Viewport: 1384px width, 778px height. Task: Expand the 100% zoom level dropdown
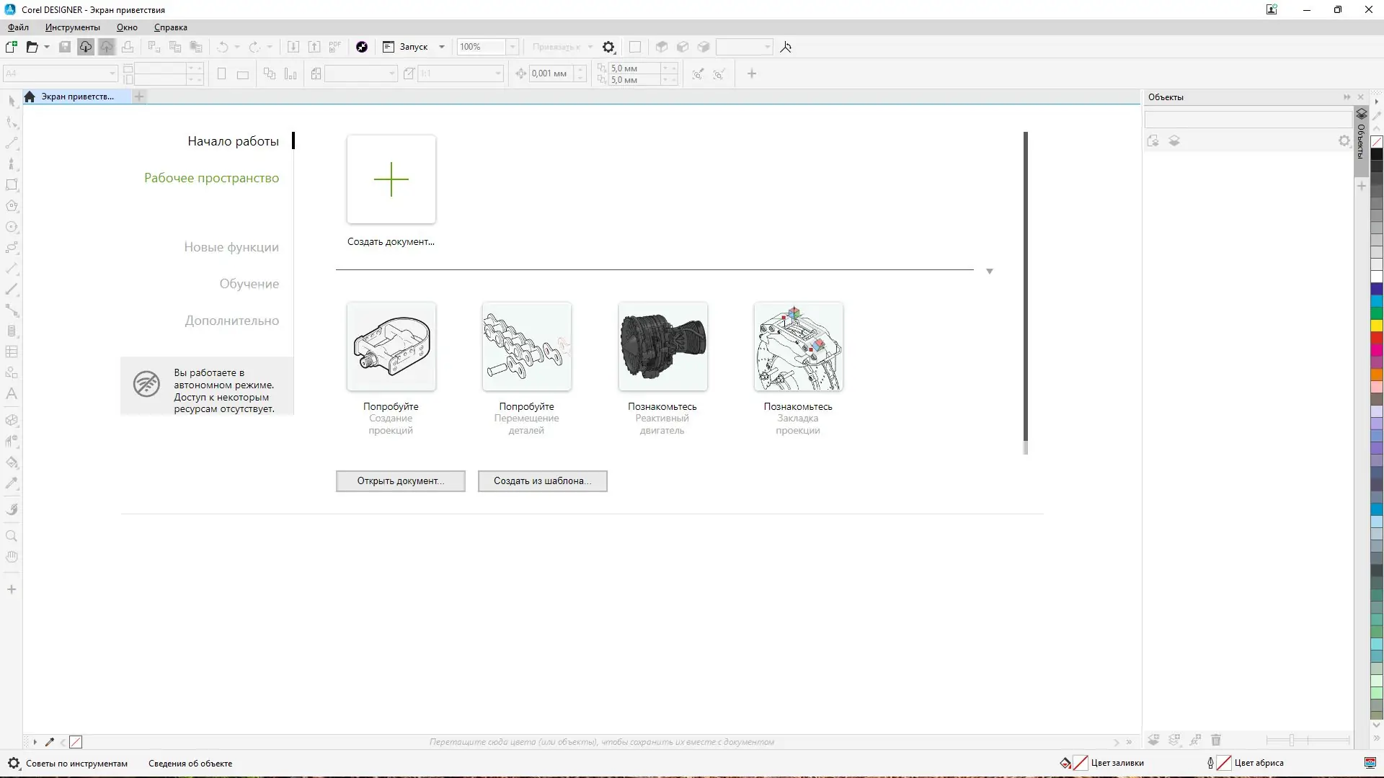[513, 47]
